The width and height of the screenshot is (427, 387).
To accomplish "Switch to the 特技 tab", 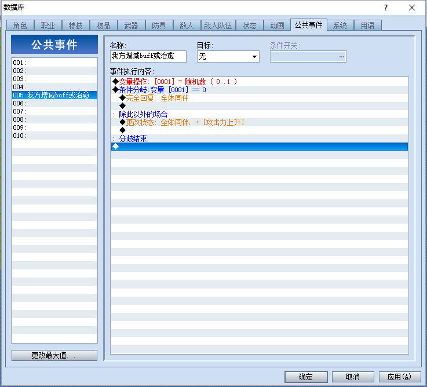I will coord(75,25).
